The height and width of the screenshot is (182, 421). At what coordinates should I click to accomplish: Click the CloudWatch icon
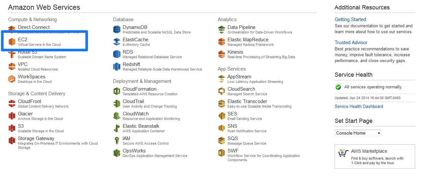point(117,116)
